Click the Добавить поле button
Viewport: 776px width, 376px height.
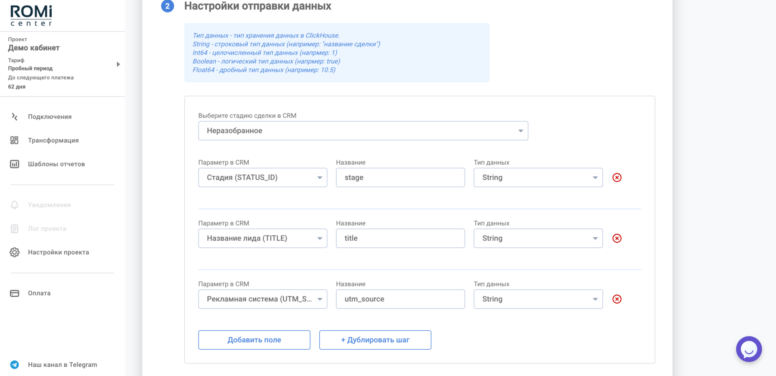coord(254,340)
